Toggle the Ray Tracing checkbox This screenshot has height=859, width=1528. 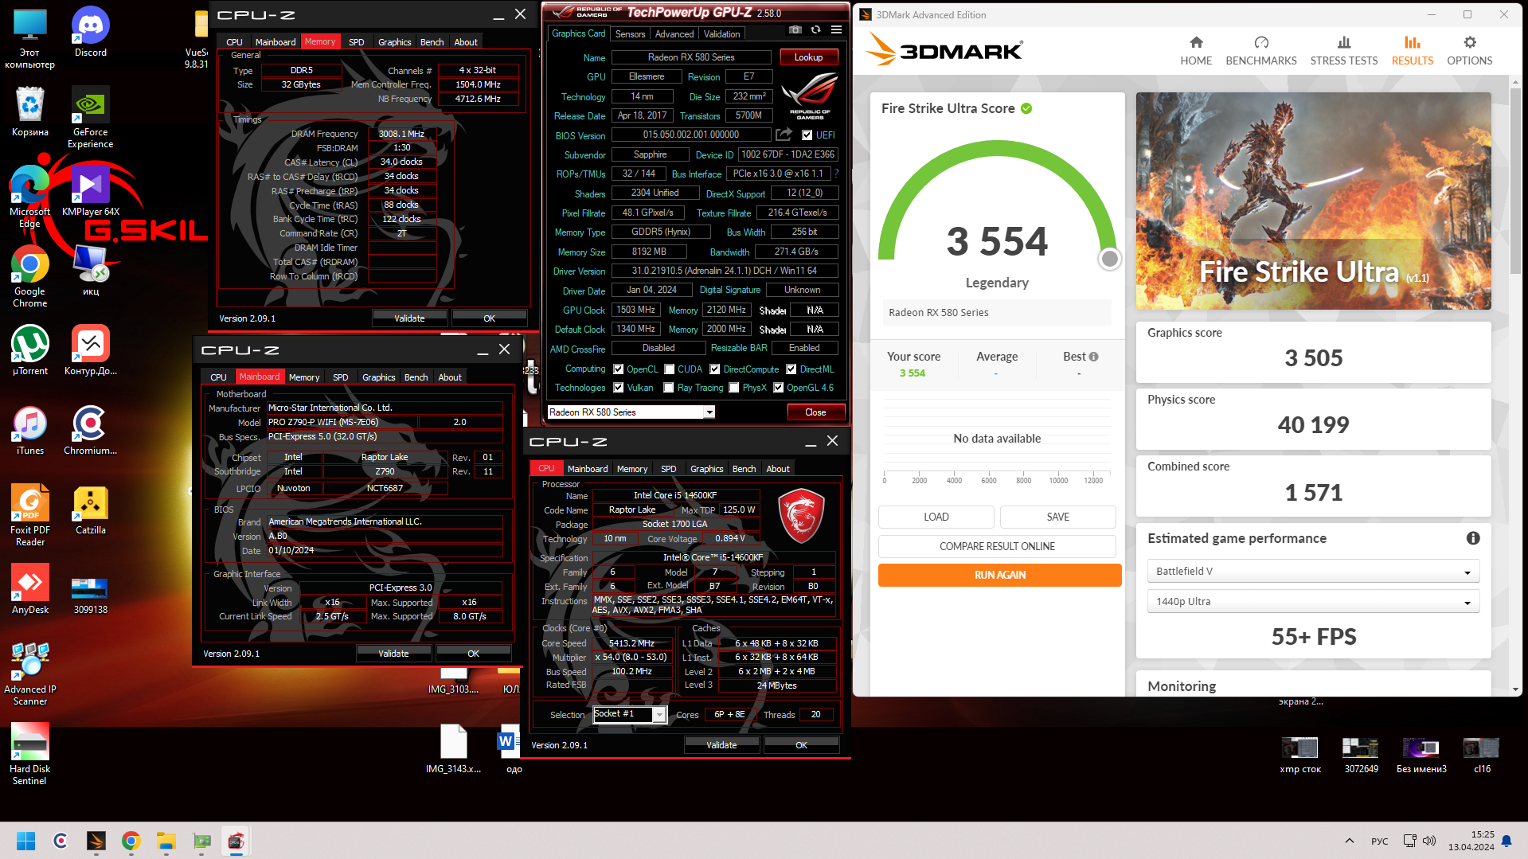coord(670,388)
